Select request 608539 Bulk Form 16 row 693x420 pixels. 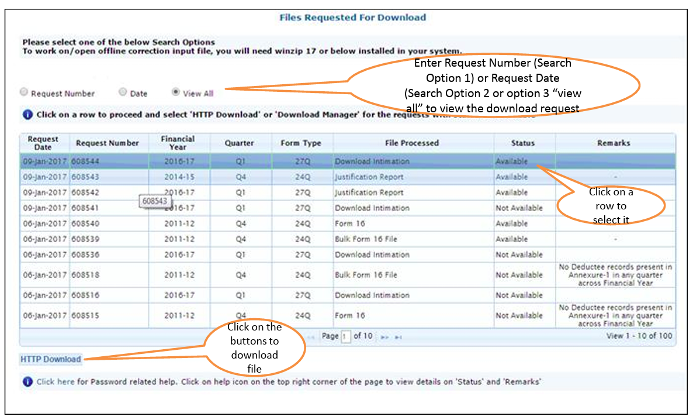click(x=366, y=239)
